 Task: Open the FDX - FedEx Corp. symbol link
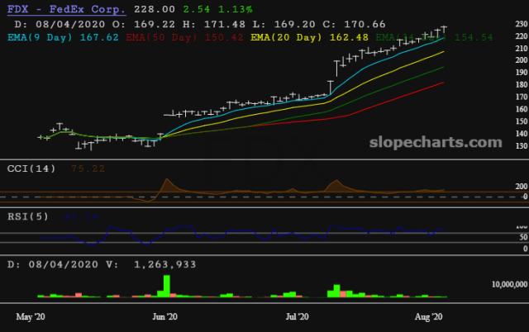66,9
